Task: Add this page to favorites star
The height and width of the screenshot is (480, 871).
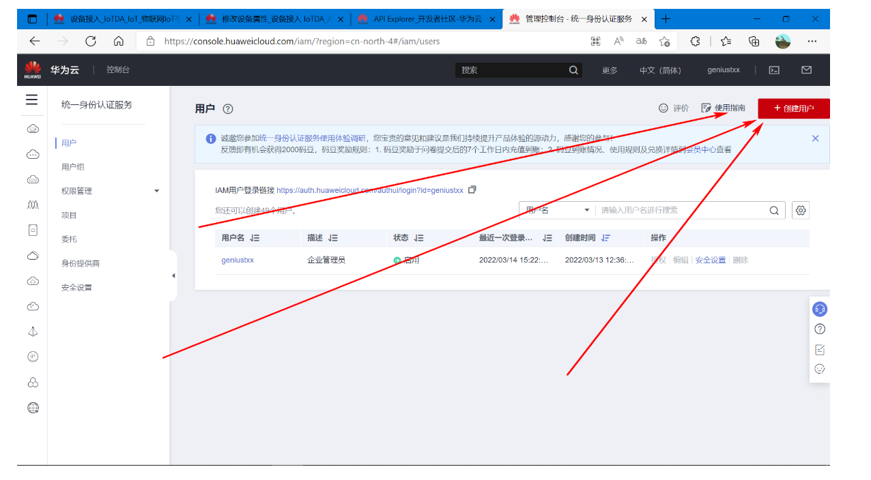Action: coord(664,42)
